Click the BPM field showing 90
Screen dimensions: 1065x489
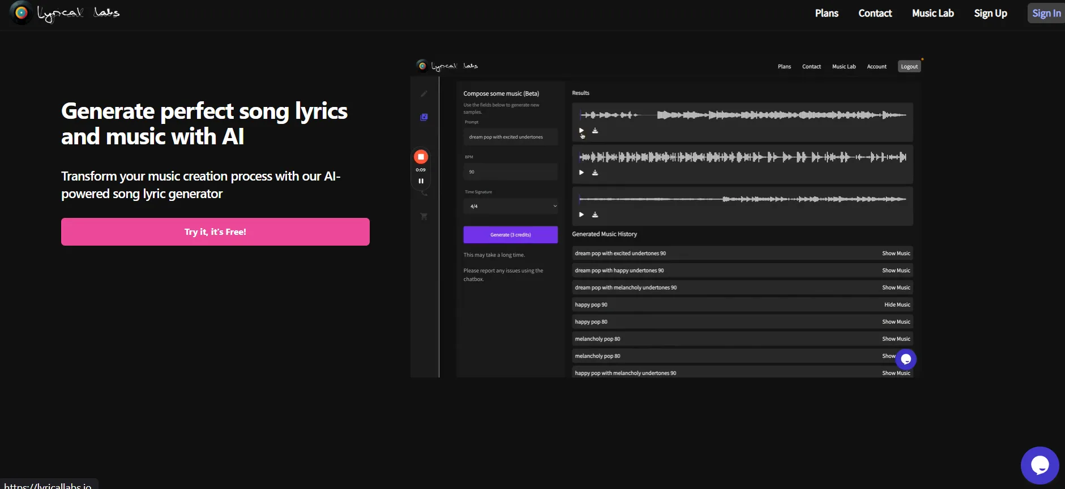[x=510, y=171]
